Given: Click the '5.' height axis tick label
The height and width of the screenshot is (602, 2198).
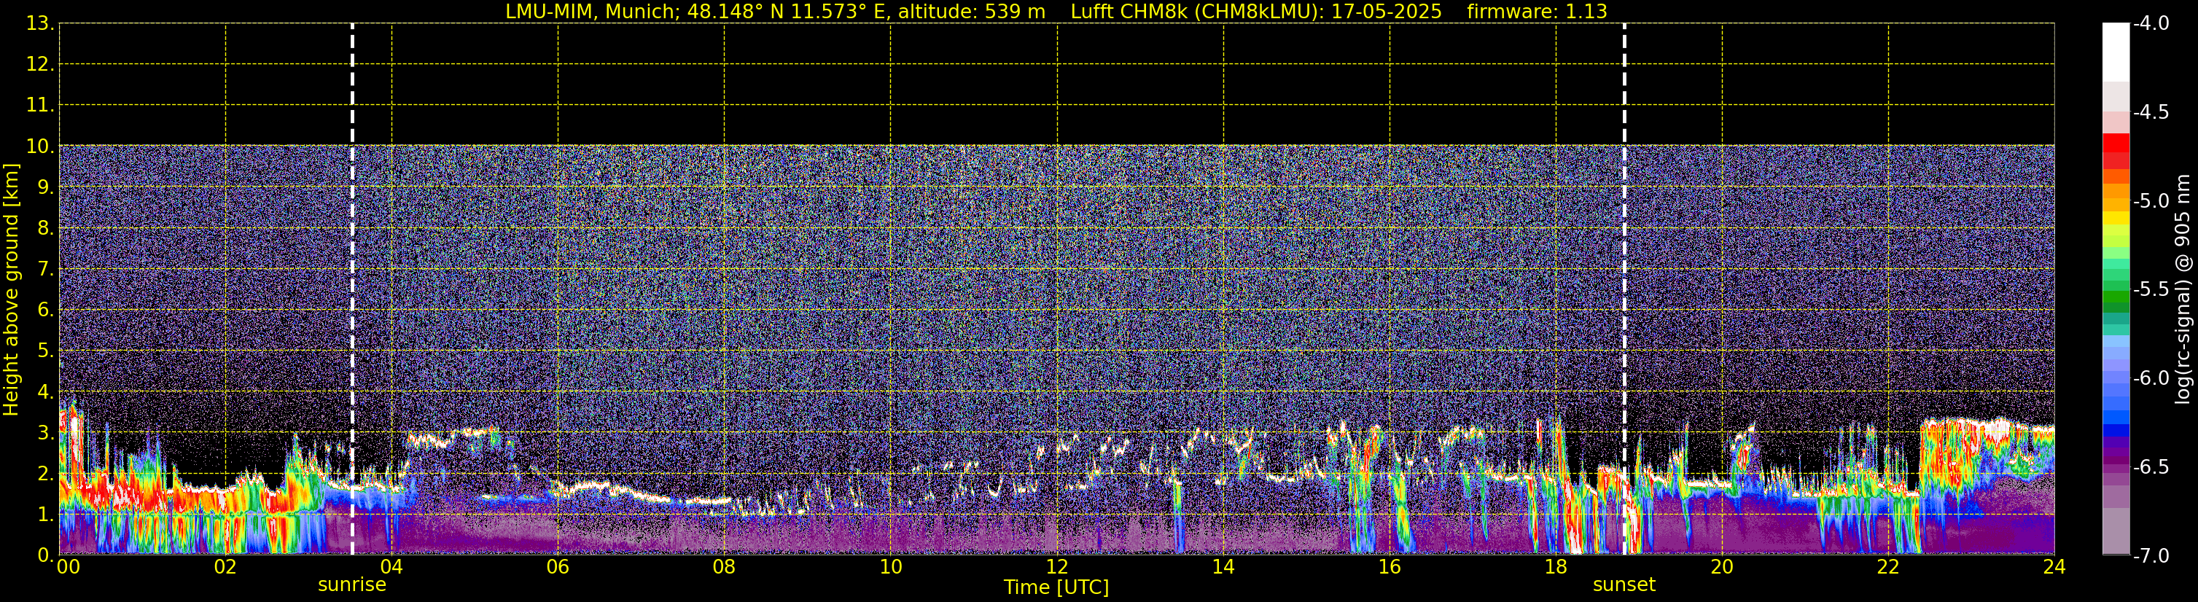Looking at the screenshot, I should tap(45, 351).
